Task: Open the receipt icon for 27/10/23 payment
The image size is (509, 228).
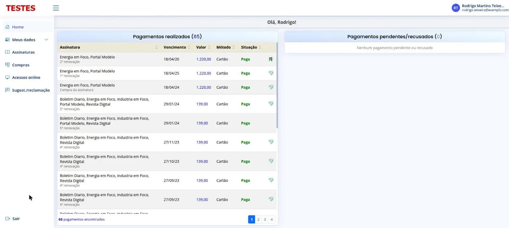Action: point(271,161)
